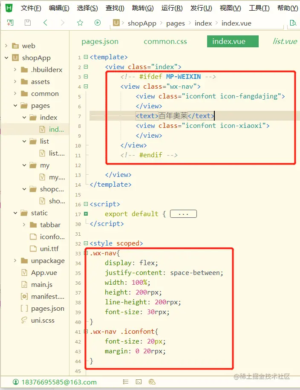The width and height of the screenshot is (300, 390).
Task: Unfold the export default block at line 17
Action: coord(86,214)
